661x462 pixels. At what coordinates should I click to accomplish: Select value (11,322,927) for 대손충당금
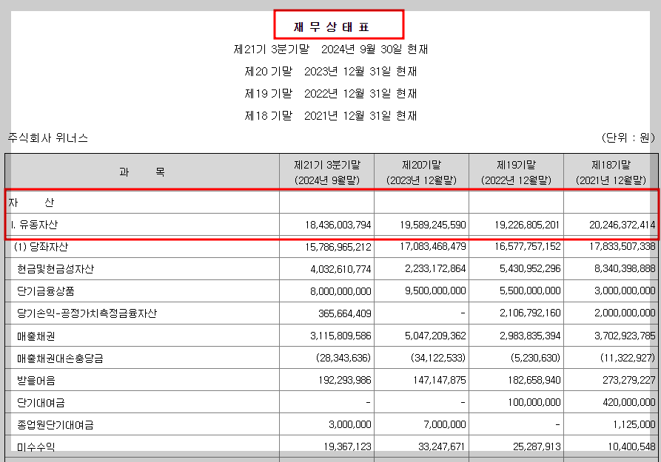pyautogui.click(x=628, y=358)
